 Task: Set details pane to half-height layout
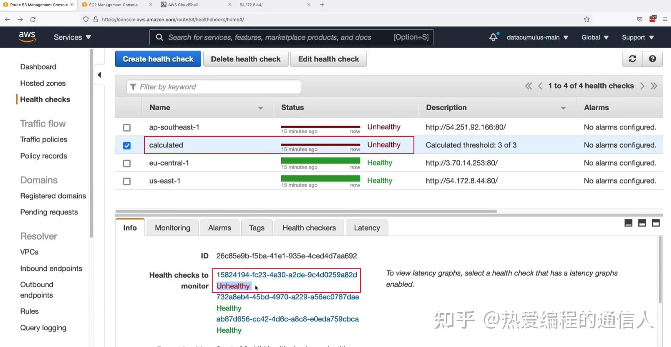pos(642,223)
